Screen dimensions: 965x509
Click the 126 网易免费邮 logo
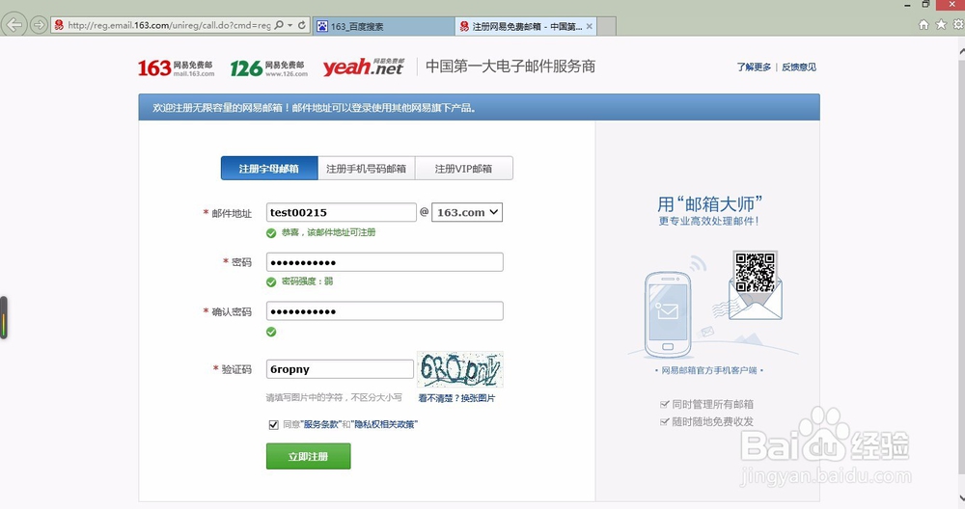click(268, 67)
